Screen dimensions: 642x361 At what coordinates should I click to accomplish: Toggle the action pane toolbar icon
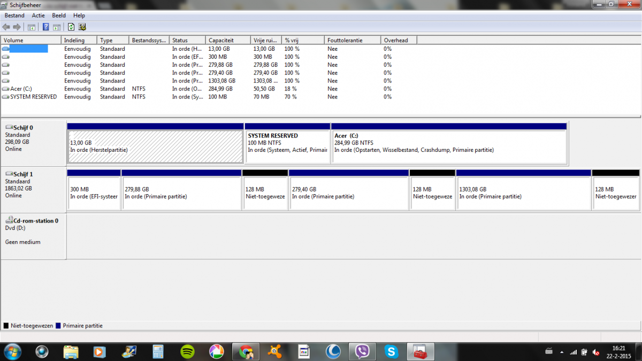pos(56,27)
